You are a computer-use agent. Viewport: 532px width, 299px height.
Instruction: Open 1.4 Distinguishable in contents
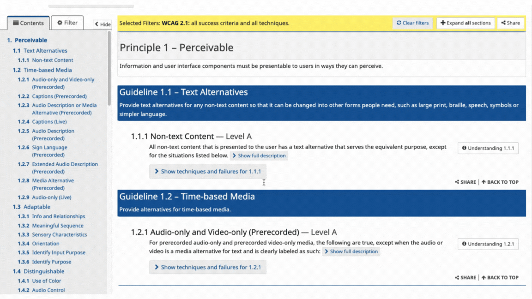(39, 271)
